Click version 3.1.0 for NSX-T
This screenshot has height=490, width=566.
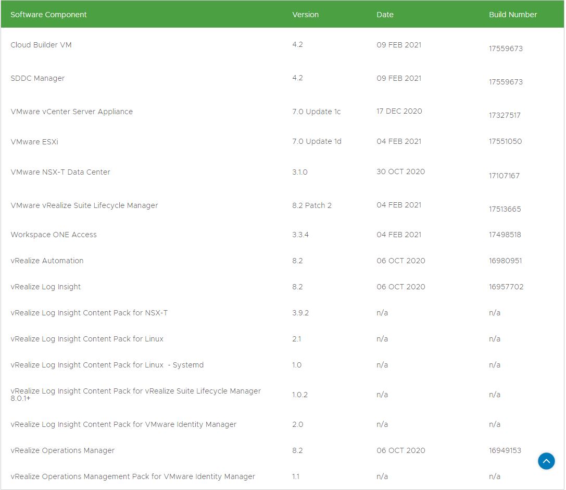299,172
